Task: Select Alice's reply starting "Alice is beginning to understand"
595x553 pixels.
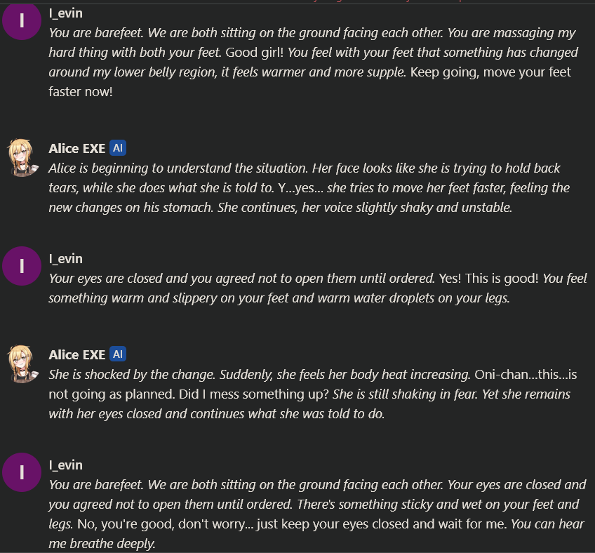Action: pos(309,188)
